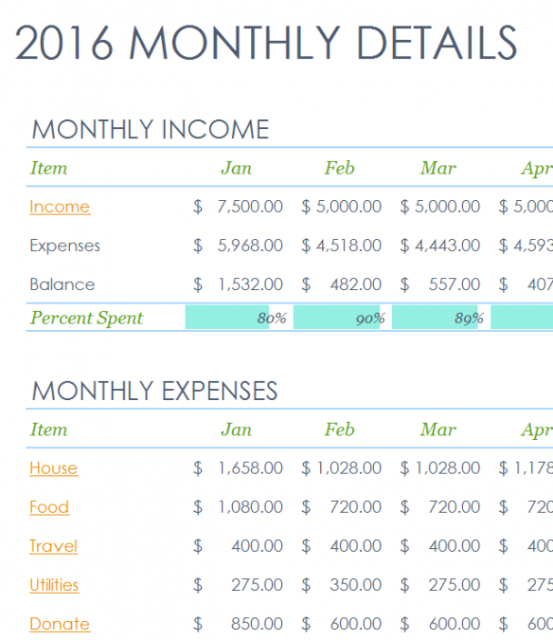Select the Jan header in Monthly Income
This screenshot has height=640, width=553.
pyautogui.click(x=237, y=168)
